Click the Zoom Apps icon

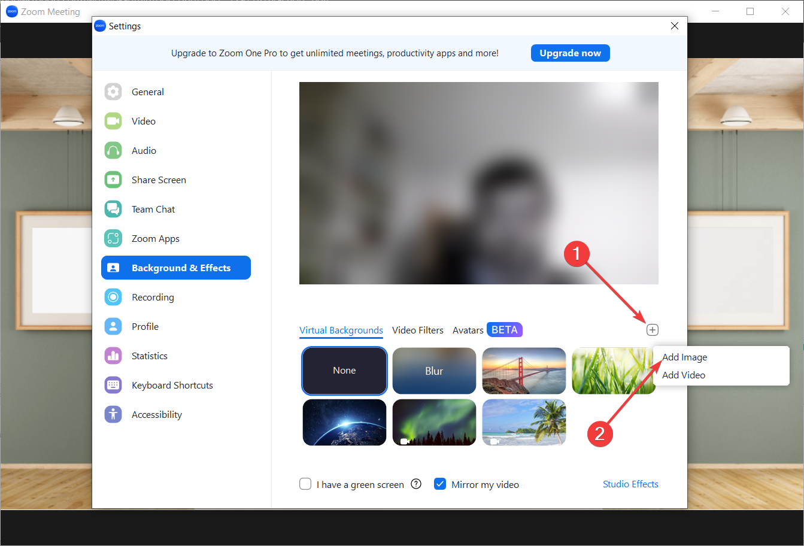coord(113,238)
